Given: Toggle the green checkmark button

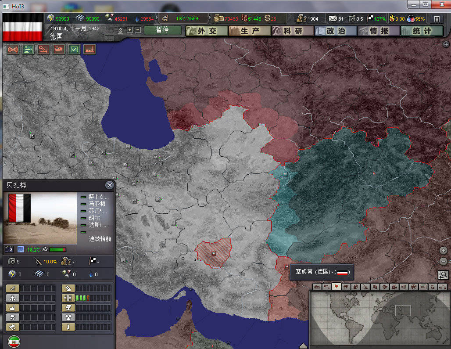Looking at the screenshot, I should [74, 50].
